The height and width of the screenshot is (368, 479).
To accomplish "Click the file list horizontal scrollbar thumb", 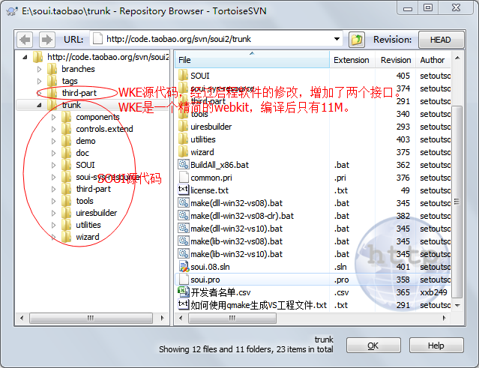I will (232, 318).
